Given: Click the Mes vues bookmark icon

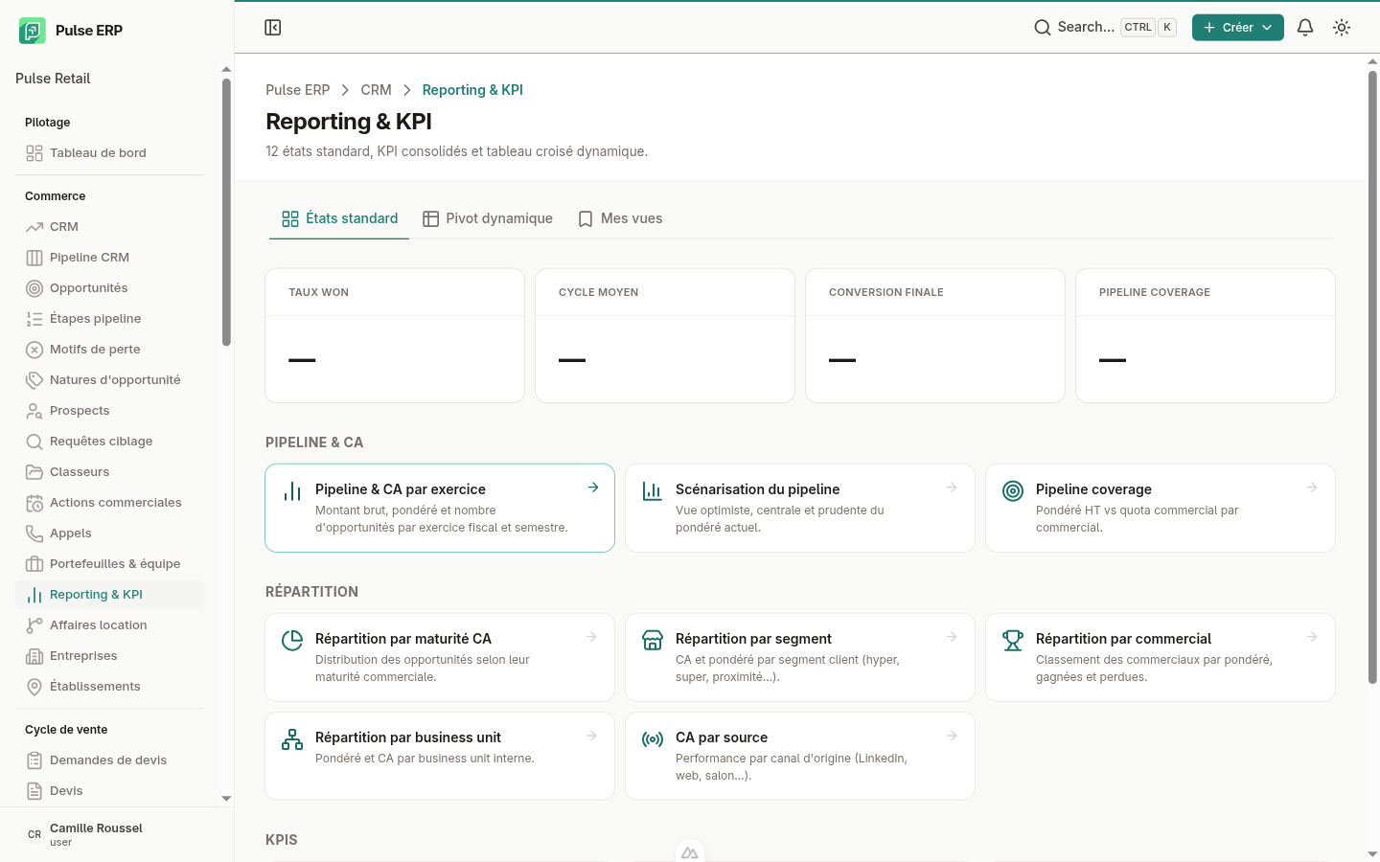Looking at the screenshot, I should point(586,219).
